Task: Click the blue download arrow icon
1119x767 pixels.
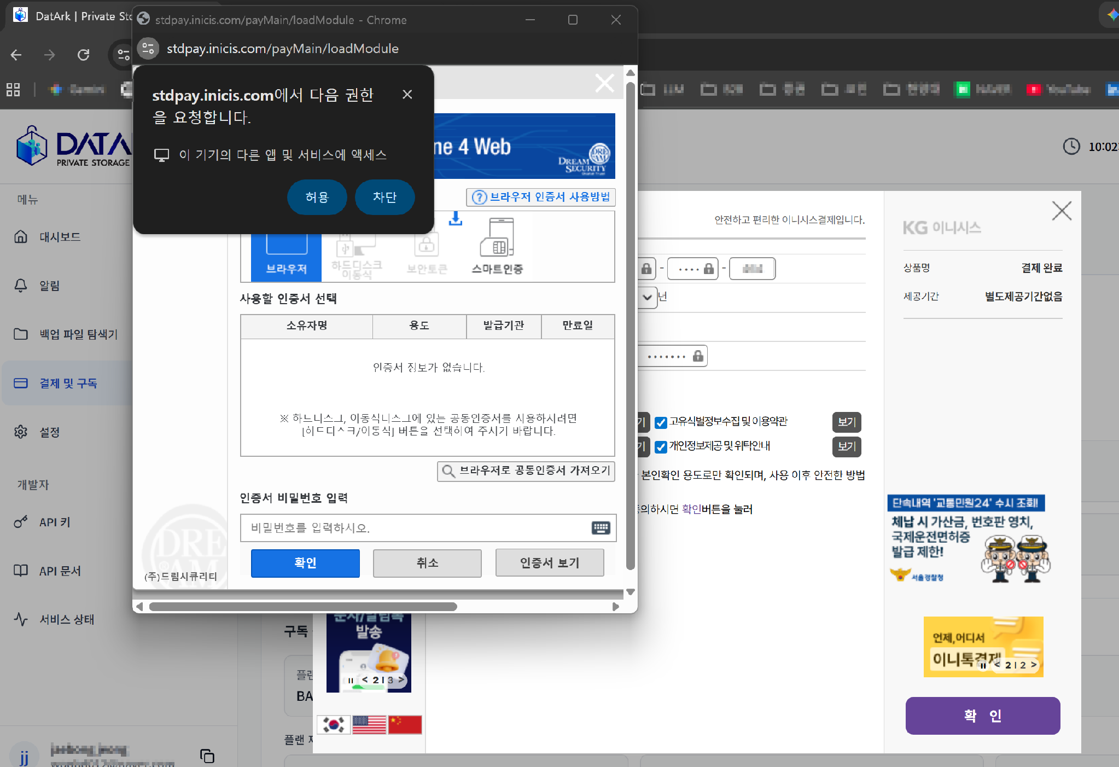Action: (455, 218)
